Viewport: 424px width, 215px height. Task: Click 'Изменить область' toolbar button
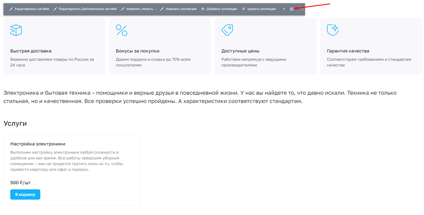pos(137,9)
